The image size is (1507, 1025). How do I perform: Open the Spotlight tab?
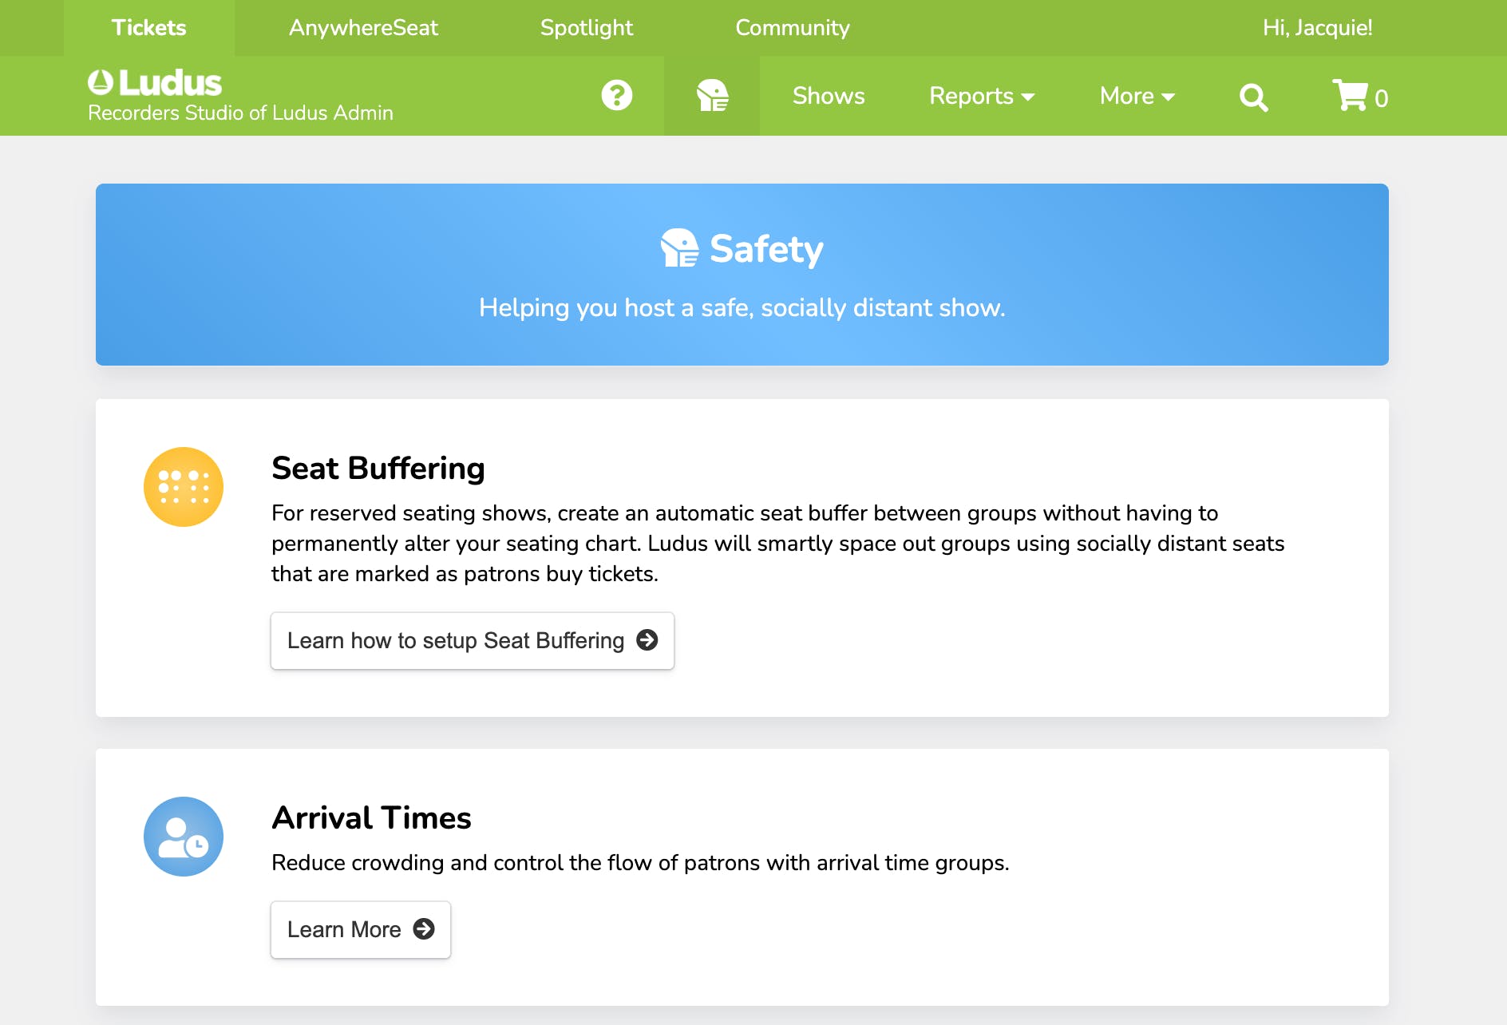587,28
